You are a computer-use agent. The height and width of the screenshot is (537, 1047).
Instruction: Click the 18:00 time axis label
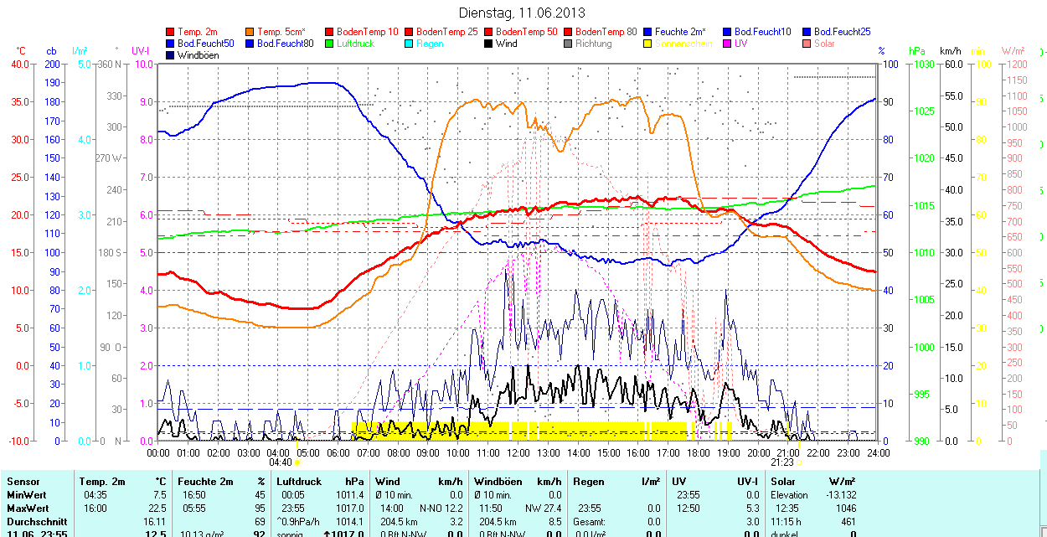[x=699, y=452]
